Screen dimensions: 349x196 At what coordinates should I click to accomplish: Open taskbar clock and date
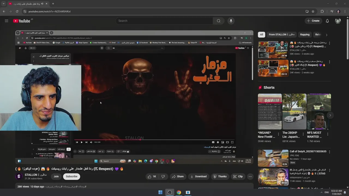[x=336, y=192]
